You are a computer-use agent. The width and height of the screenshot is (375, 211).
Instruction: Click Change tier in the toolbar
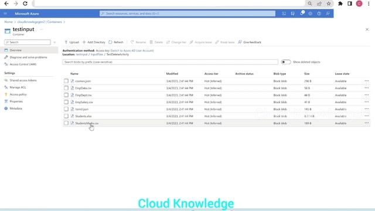[176, 42]
